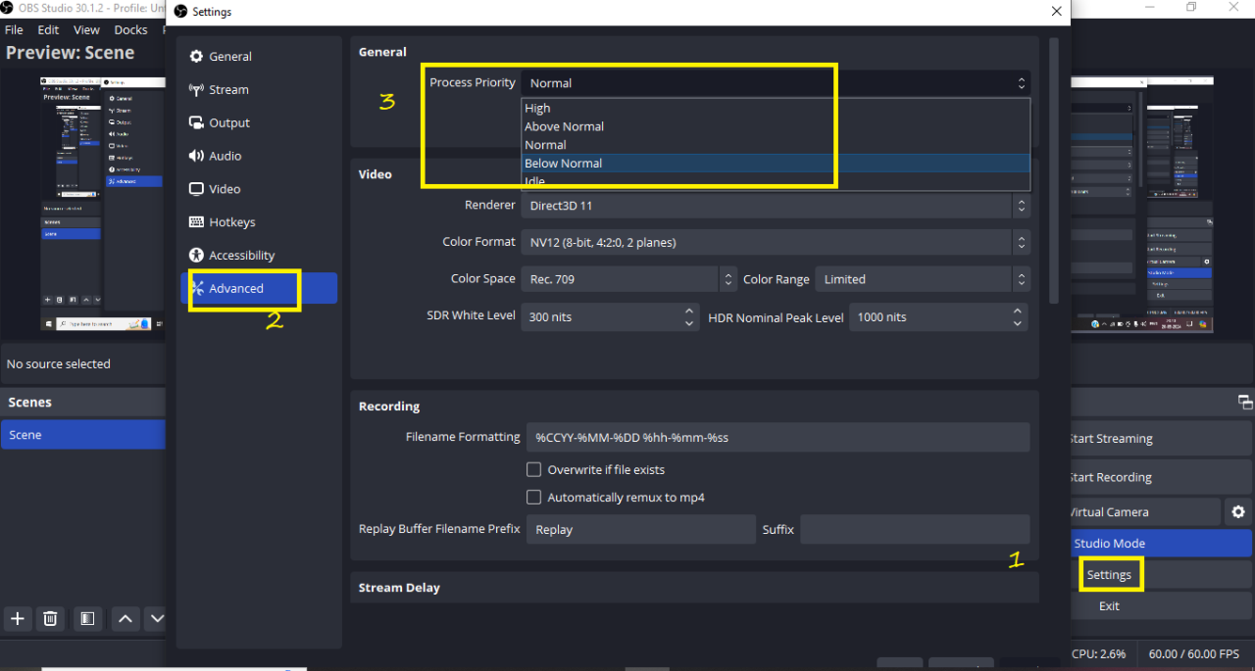This screenshot has height=671, width=1255.
Task: Expand the Color Format dropdown
Action: click(775, 242)
